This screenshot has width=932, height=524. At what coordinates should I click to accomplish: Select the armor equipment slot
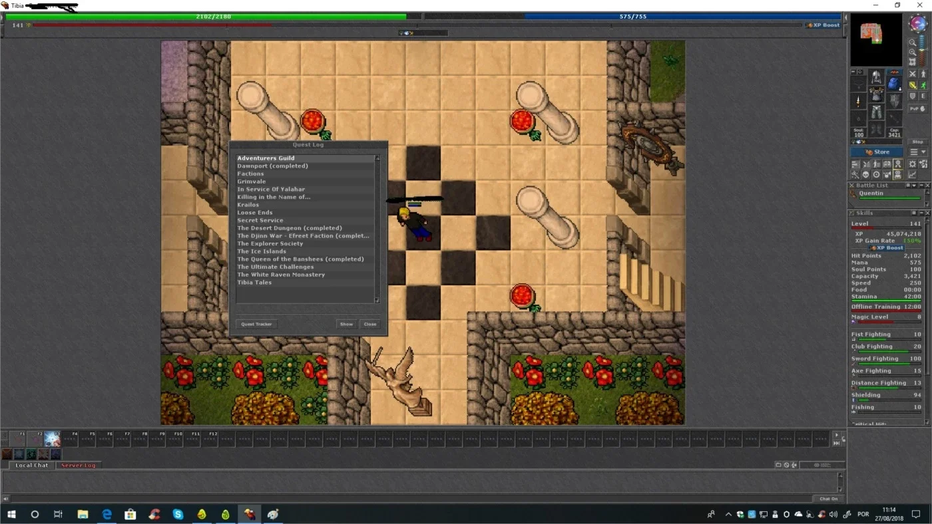coord(876,94)
